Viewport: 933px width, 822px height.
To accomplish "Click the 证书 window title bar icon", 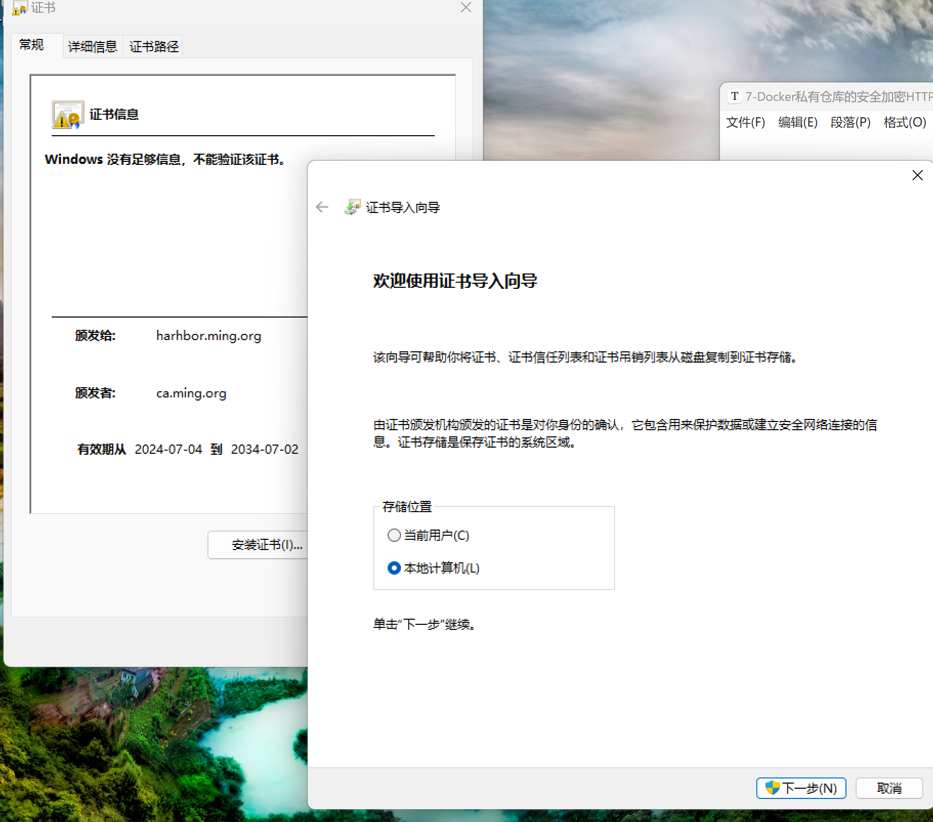I will [x=19, y=8].
